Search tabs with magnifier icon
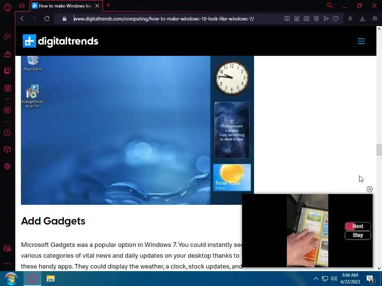 pos(330,5)
